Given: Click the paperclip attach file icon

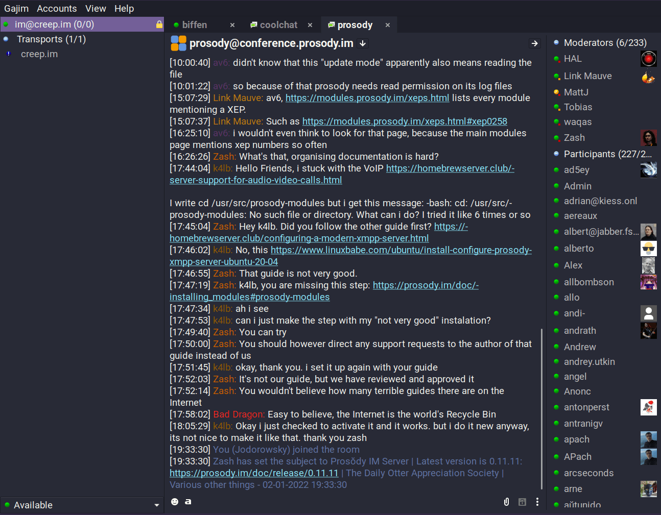Looking at the screenshot, I should click(x=506, y=502).
